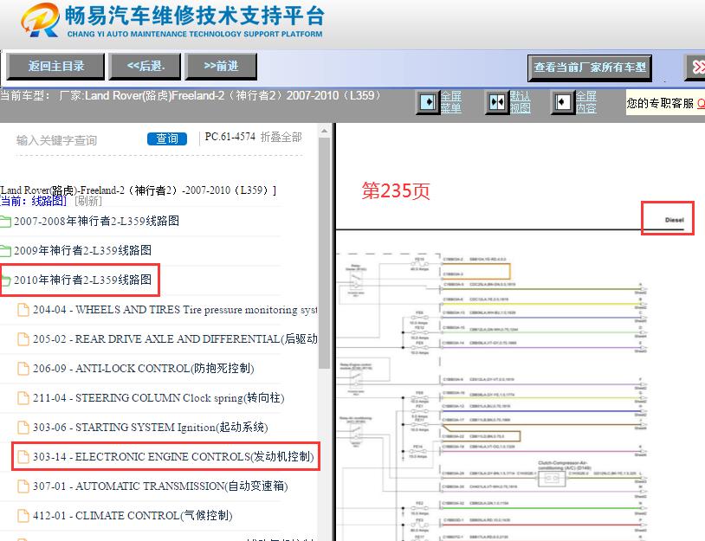
Task: Click the file icon beside 412-01 entry
Action: [x=23, y=515]
